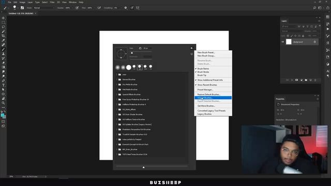Expand the Halftone Photoshop Brushes folder
Viewport: 331px width, 186px height.
point(117,104)
